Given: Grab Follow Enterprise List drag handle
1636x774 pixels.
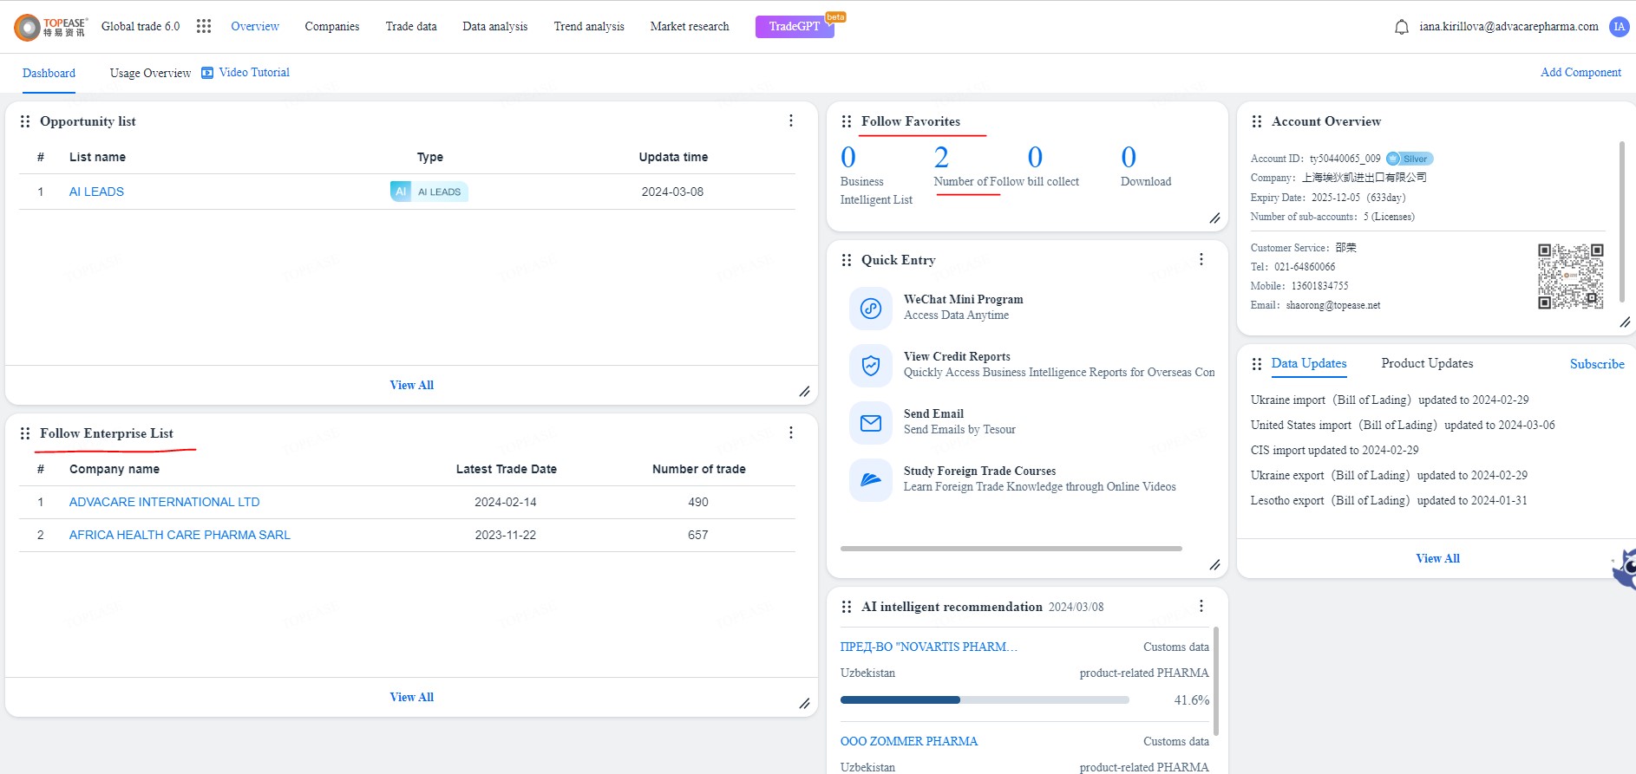Looking at the screenshot, I should coord(25,433).
